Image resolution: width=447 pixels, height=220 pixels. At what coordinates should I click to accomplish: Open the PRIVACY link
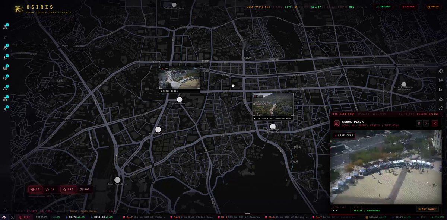41,217
